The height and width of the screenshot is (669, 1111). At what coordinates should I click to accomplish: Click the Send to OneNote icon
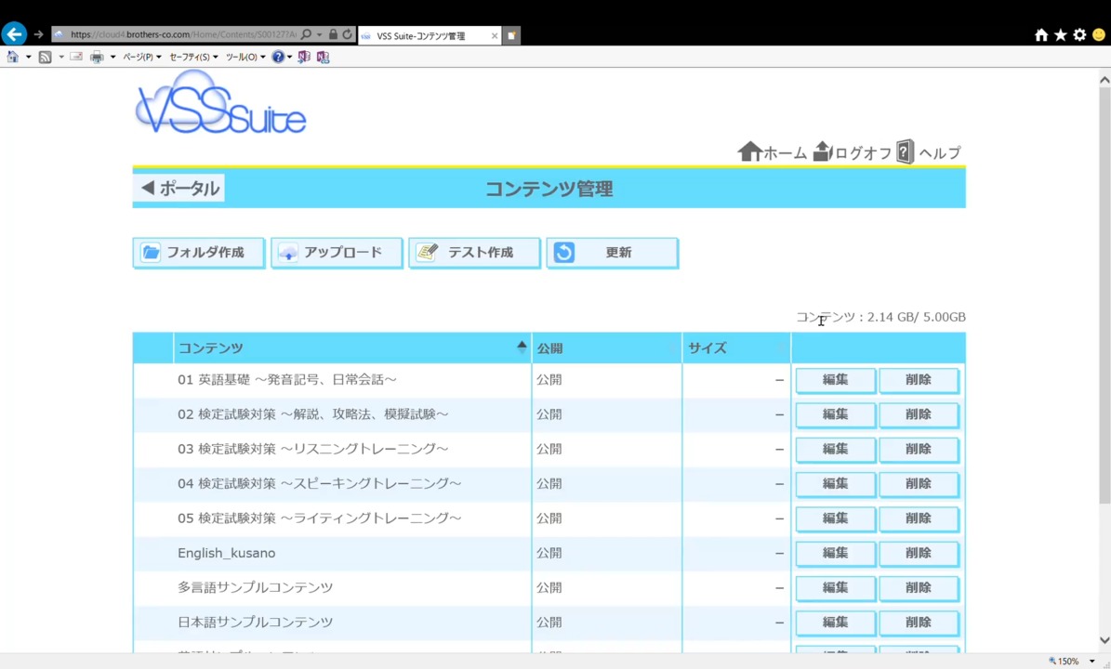click(304, 57)
